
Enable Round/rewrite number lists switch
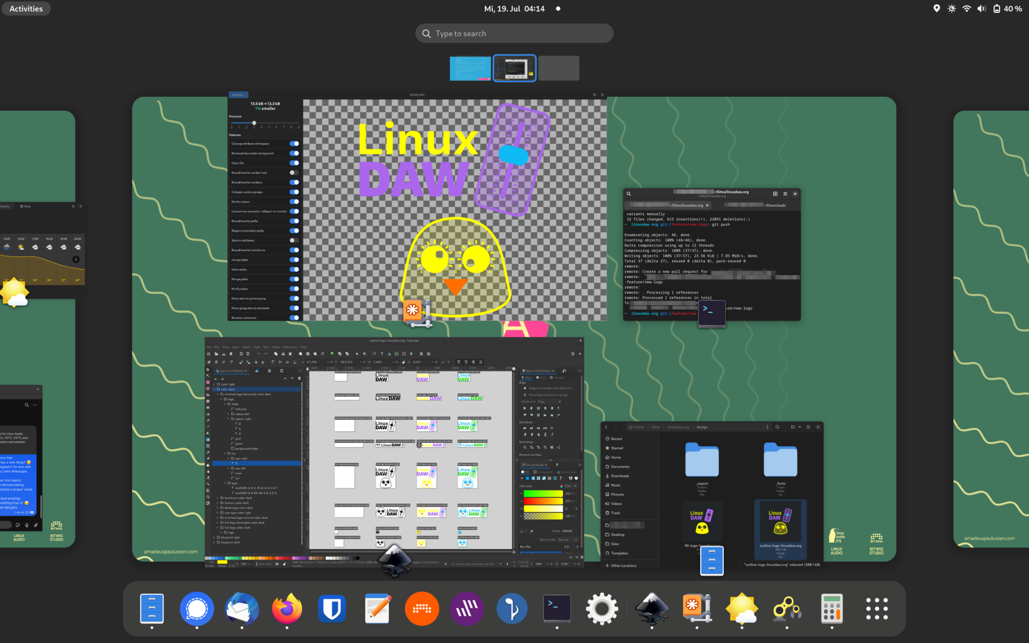pos(294,172)
